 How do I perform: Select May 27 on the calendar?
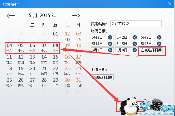[x=32, y=82]
